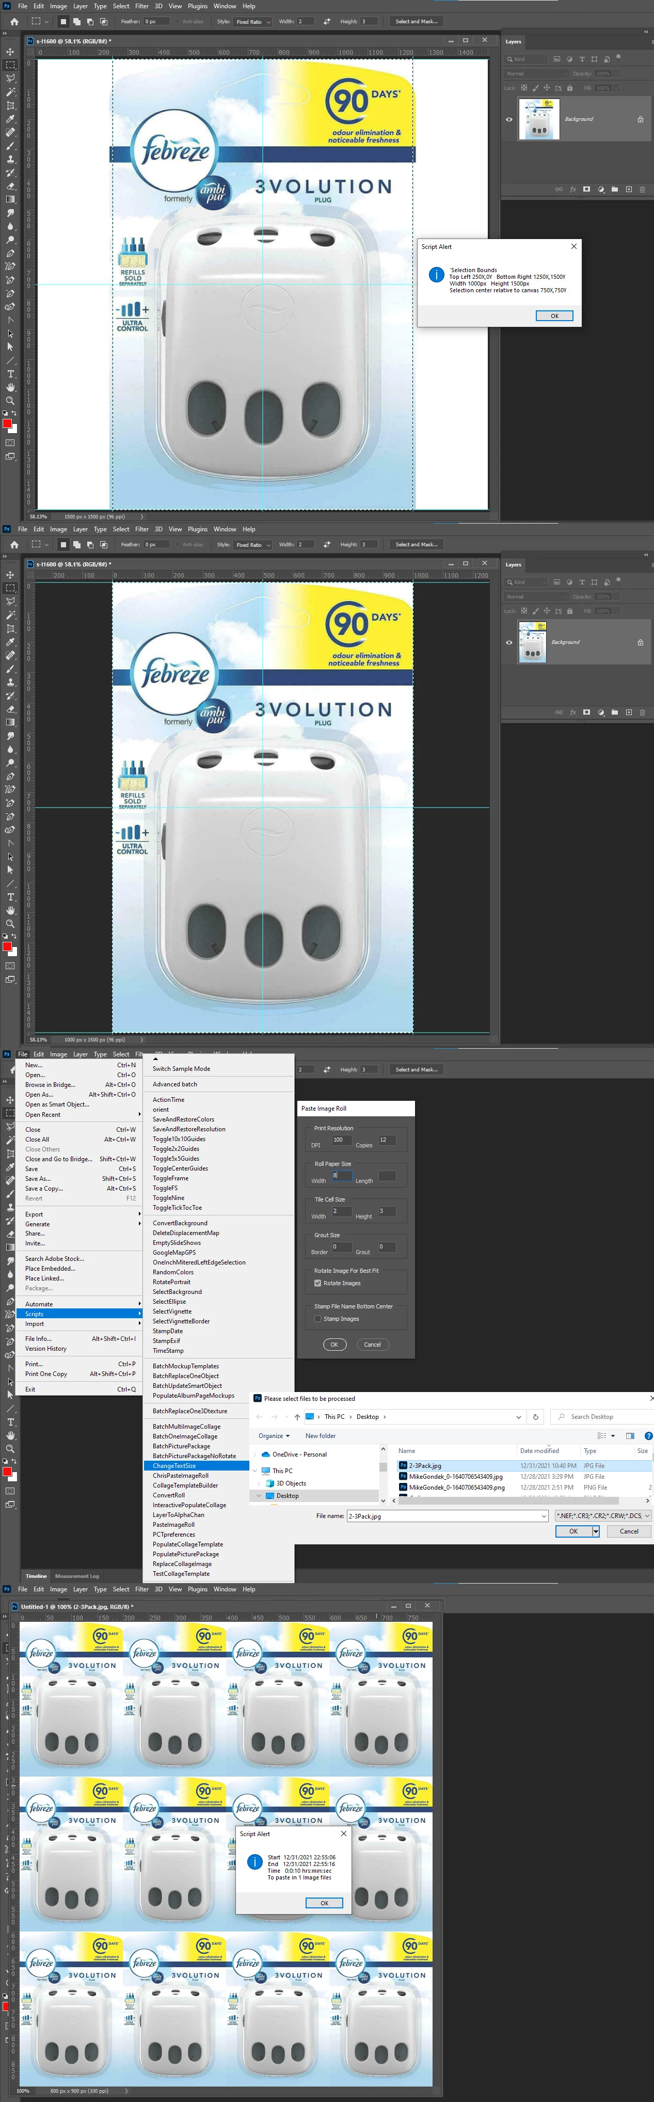This screenshot has height=2102, width=654.
Task: Open help in the file selection dialog
Action: pos(648,1435)
